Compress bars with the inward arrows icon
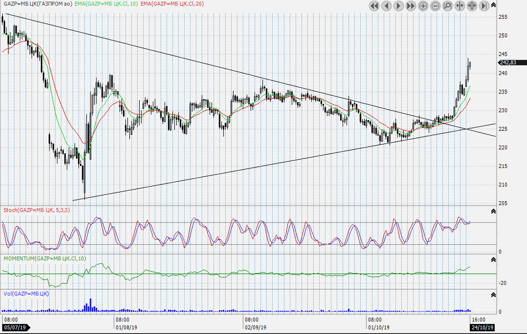The image size is (527, 334). pos(460,6)
